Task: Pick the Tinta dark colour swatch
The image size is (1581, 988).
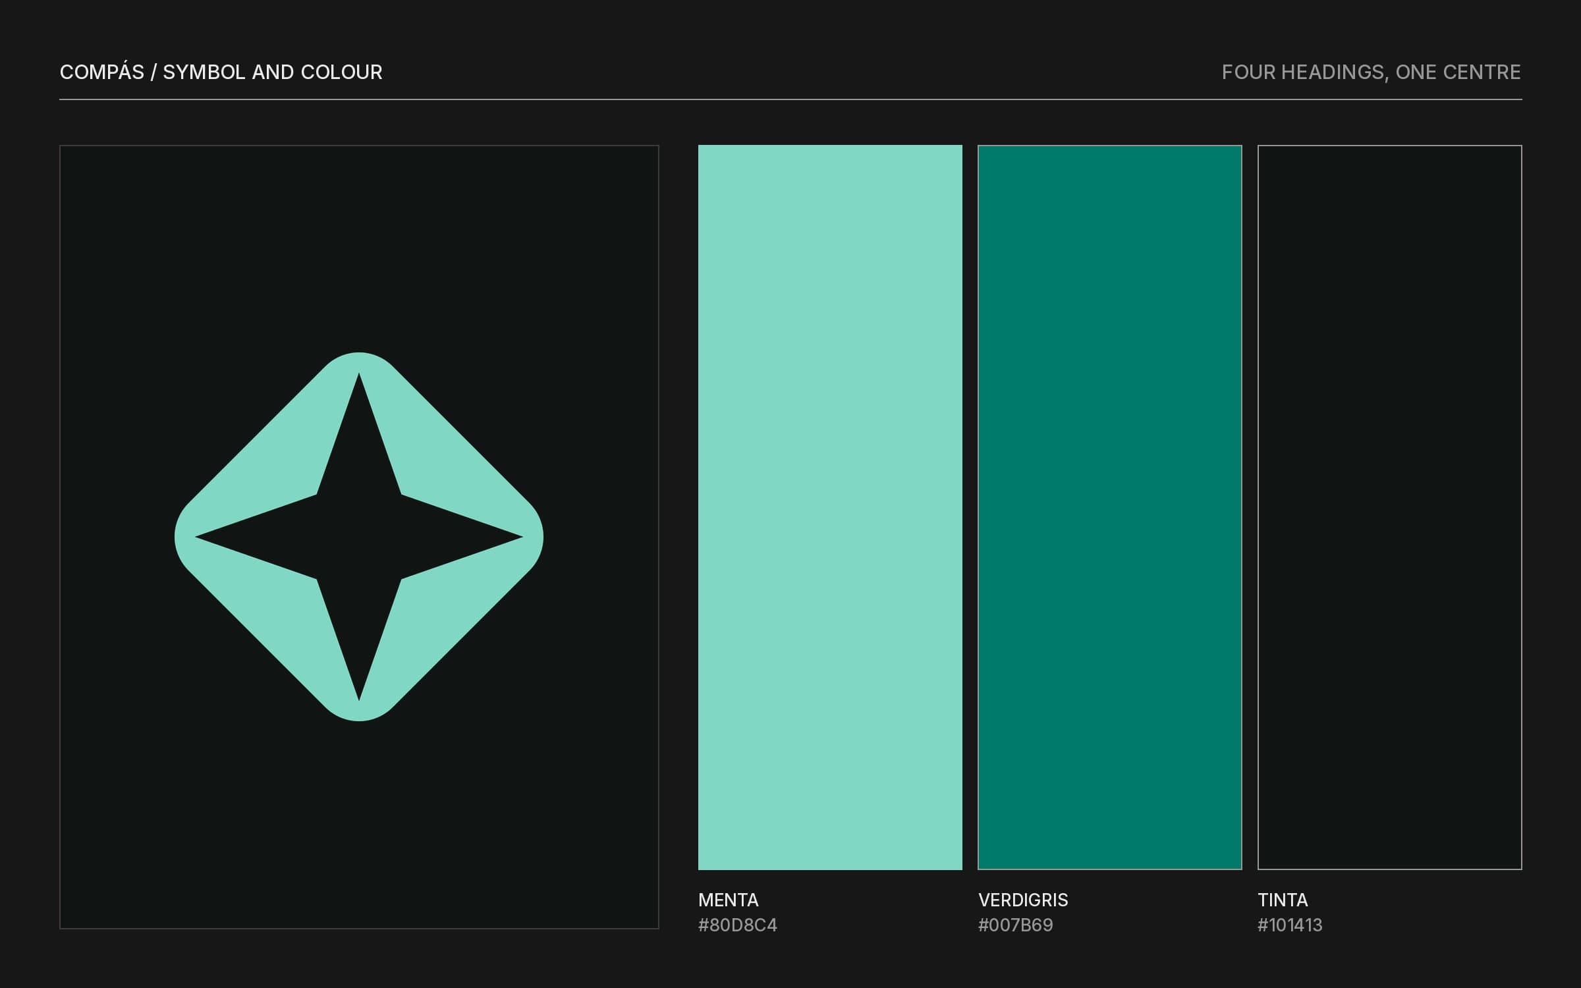Action: (x=1390, y=507)
